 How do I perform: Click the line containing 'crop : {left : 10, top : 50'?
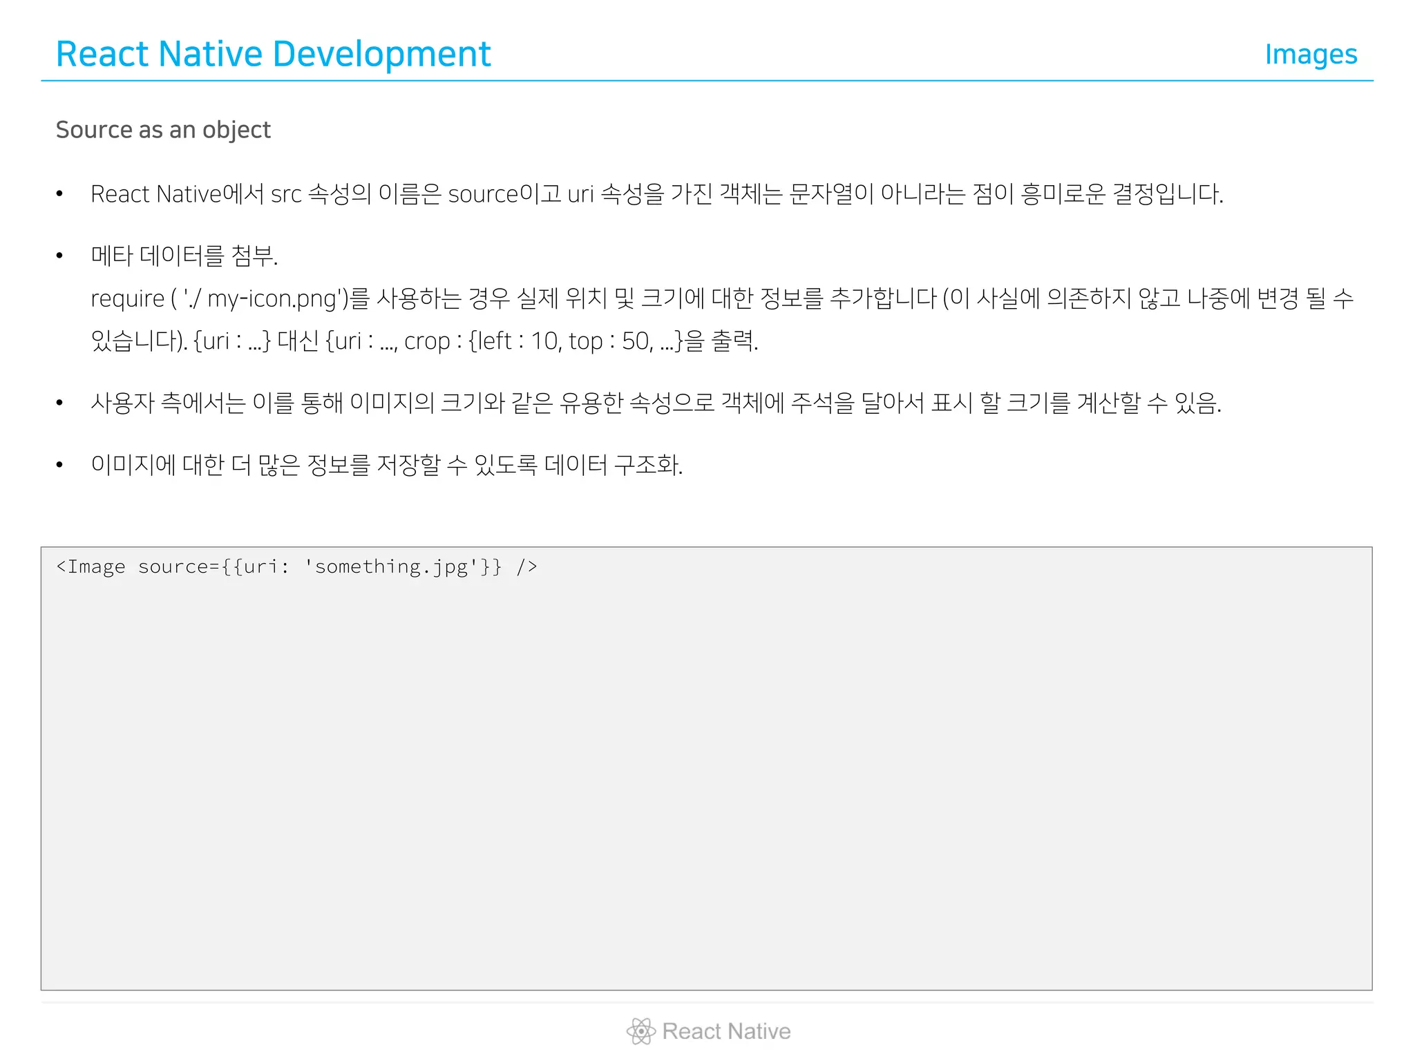pos(424,341)
